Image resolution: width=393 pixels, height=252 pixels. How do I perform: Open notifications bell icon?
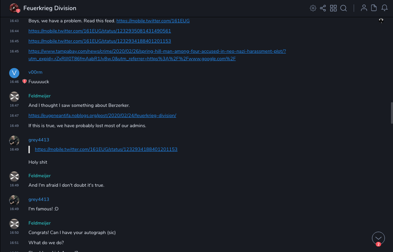click(x=385, y=8)
